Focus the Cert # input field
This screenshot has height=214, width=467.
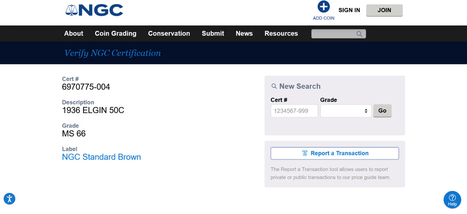(294, 111)
